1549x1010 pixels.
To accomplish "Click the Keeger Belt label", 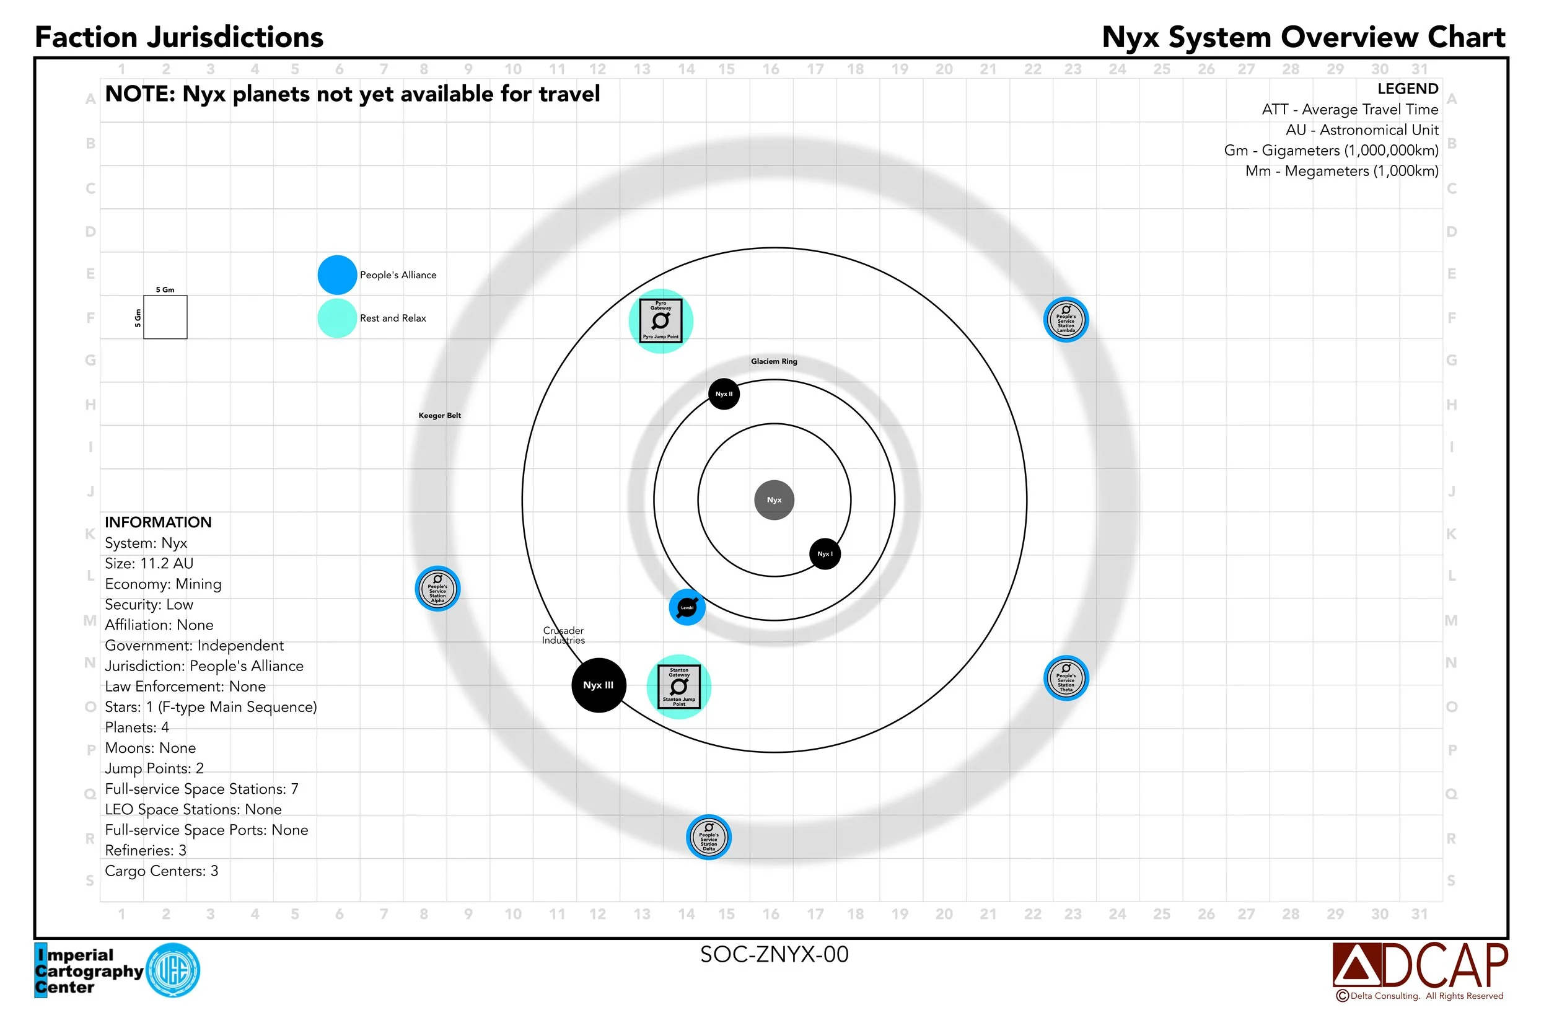I will [x=439, y=415].
